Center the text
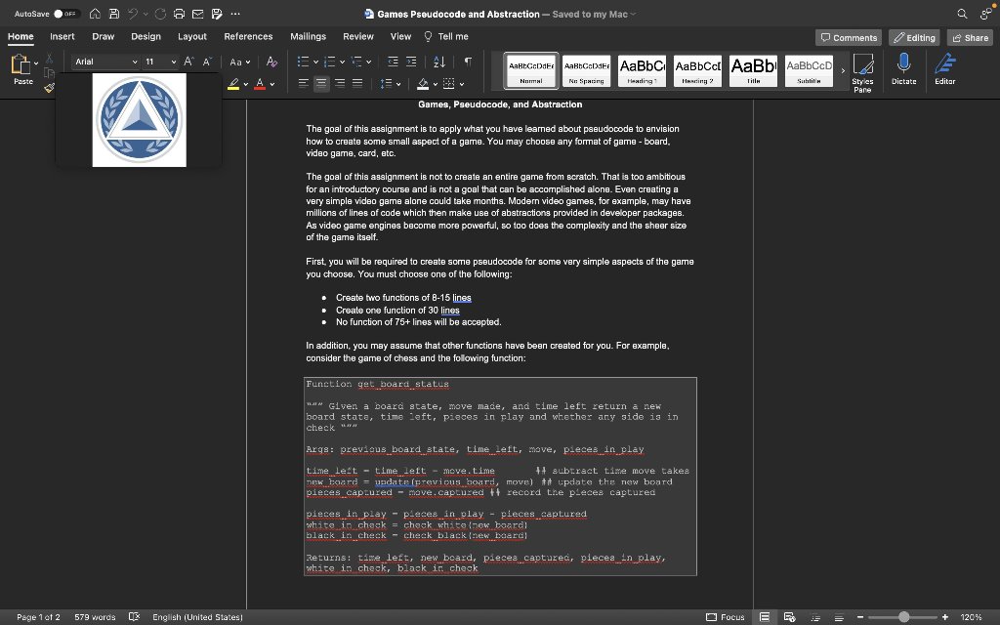 (321, 84)
